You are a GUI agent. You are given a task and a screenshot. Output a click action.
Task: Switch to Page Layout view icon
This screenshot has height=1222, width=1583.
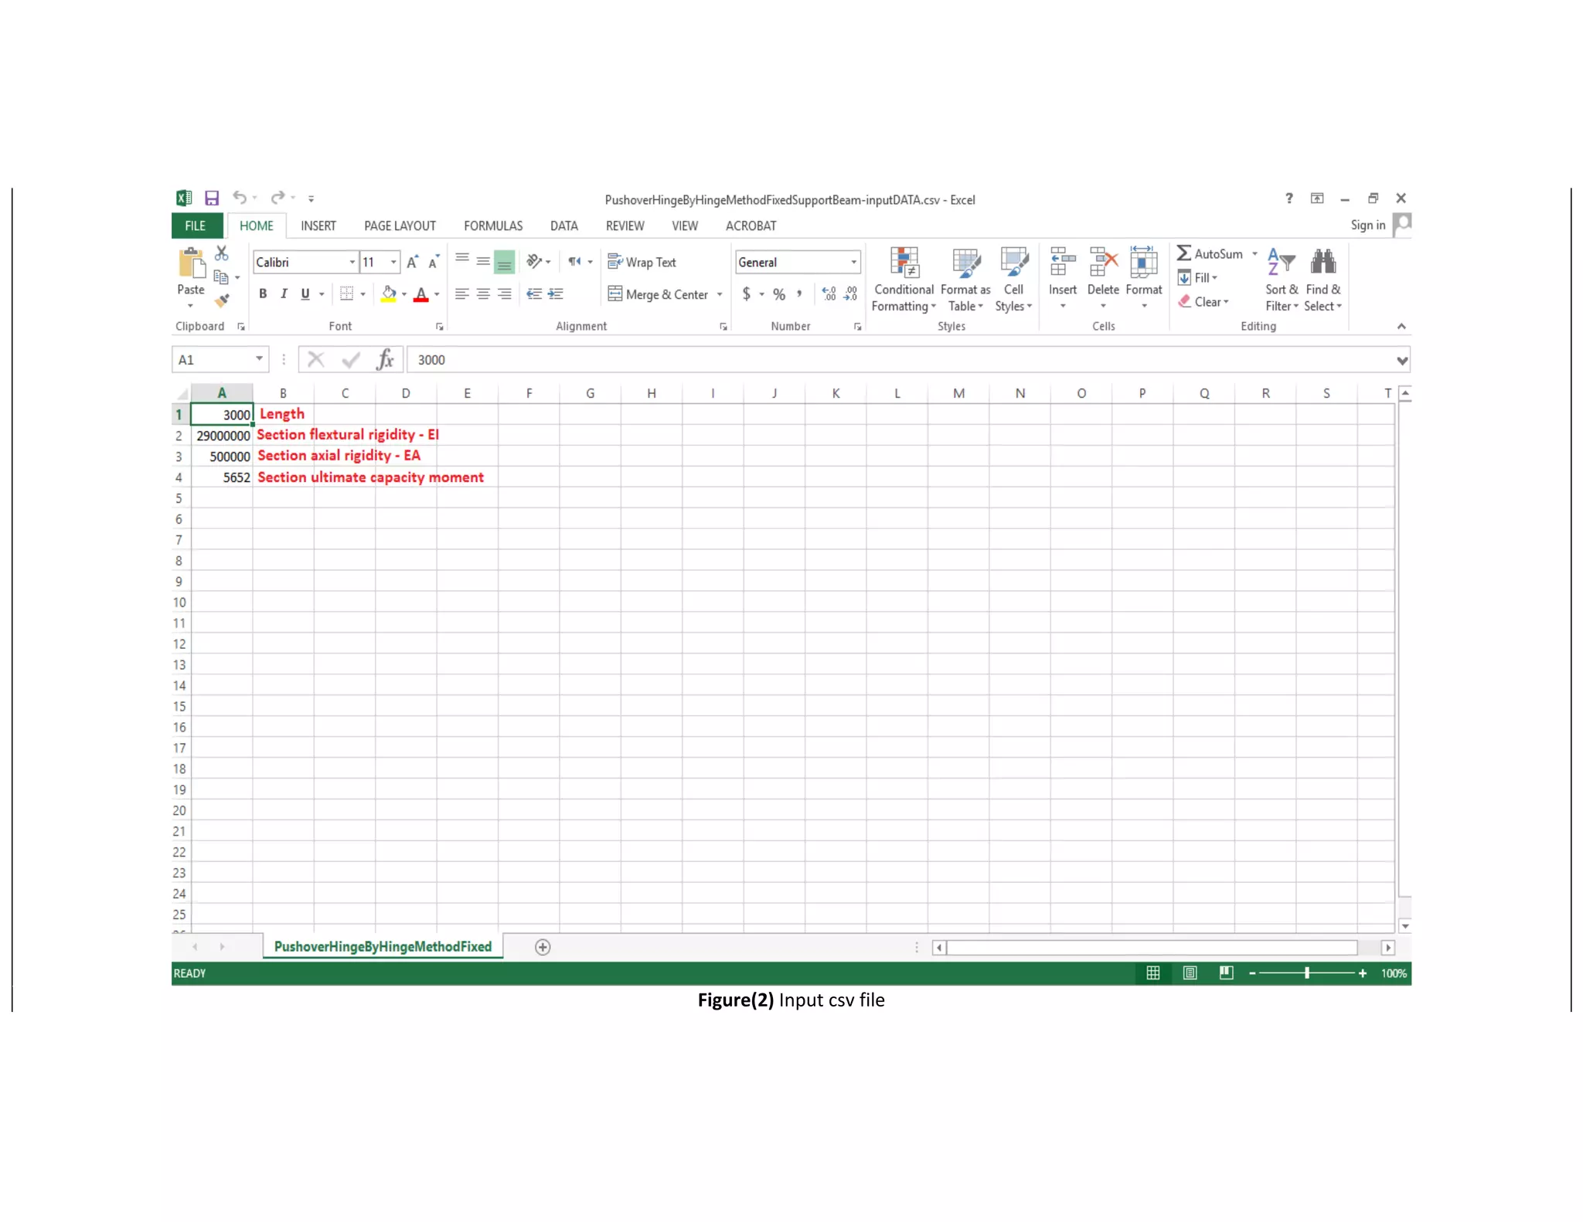coord(1190,973)
